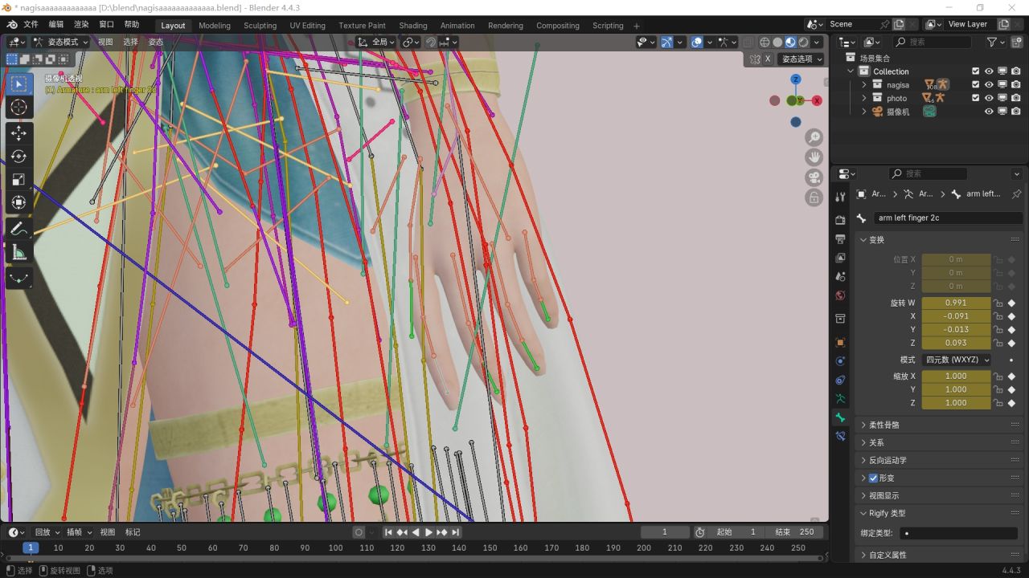Open the File (文件) menu
This screenshot has height=578, width=1029.
[x=31, y=25]
